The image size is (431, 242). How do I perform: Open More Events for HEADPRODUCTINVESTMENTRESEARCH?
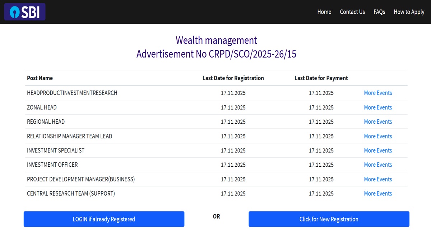(378, 93)
